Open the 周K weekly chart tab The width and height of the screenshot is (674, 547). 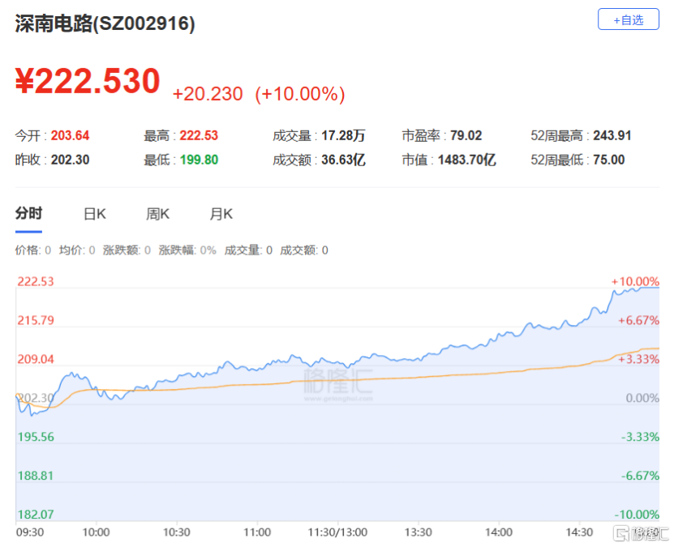(157, 215)
